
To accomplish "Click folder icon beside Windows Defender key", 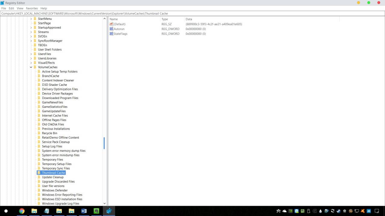I will point(39,190).
